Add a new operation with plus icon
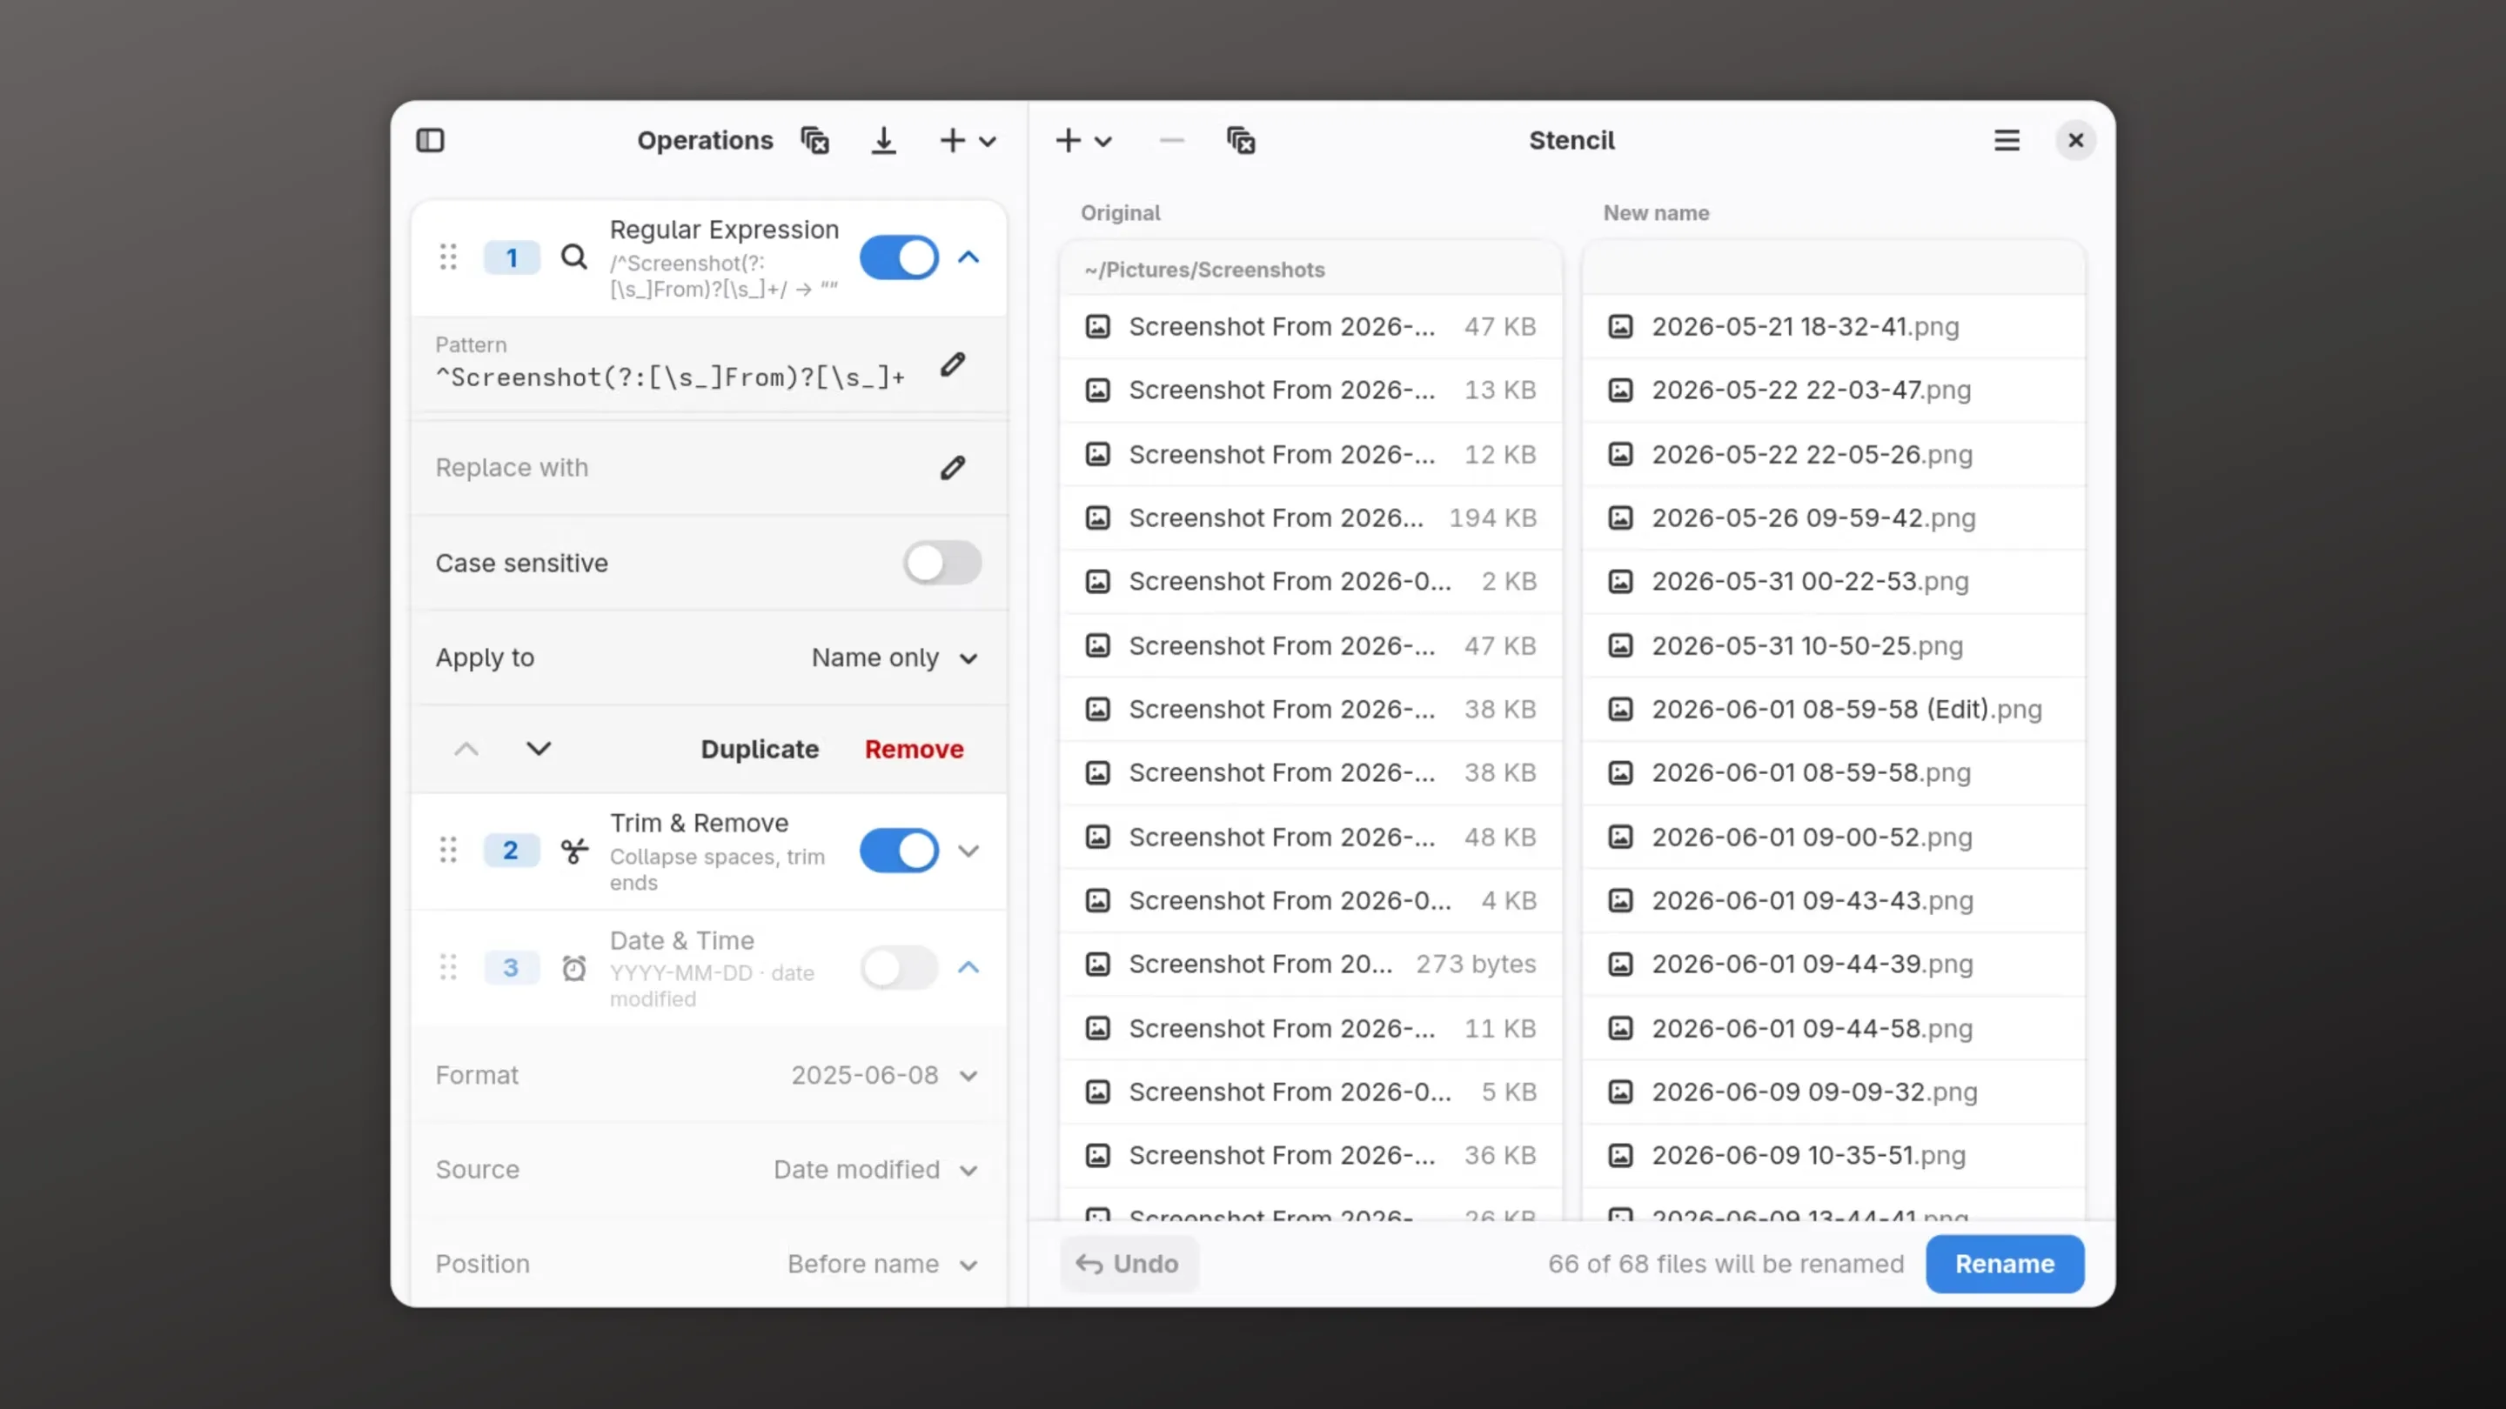The image size is (2506, 1409). point(953,141)
